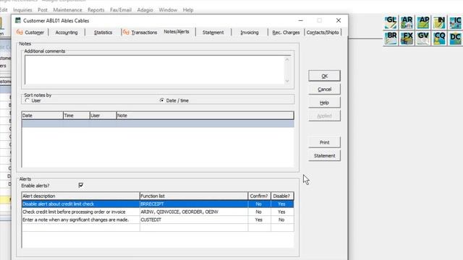Click glasses icon on Transactions tab

pos(126,32)
